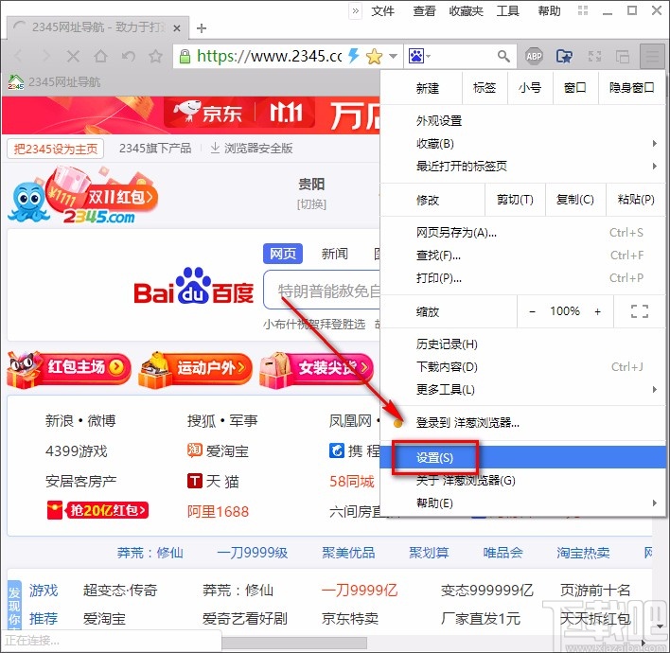Screen dimensions: 670x653
Task: Click 粘贴(P) button
Action: 636,200
